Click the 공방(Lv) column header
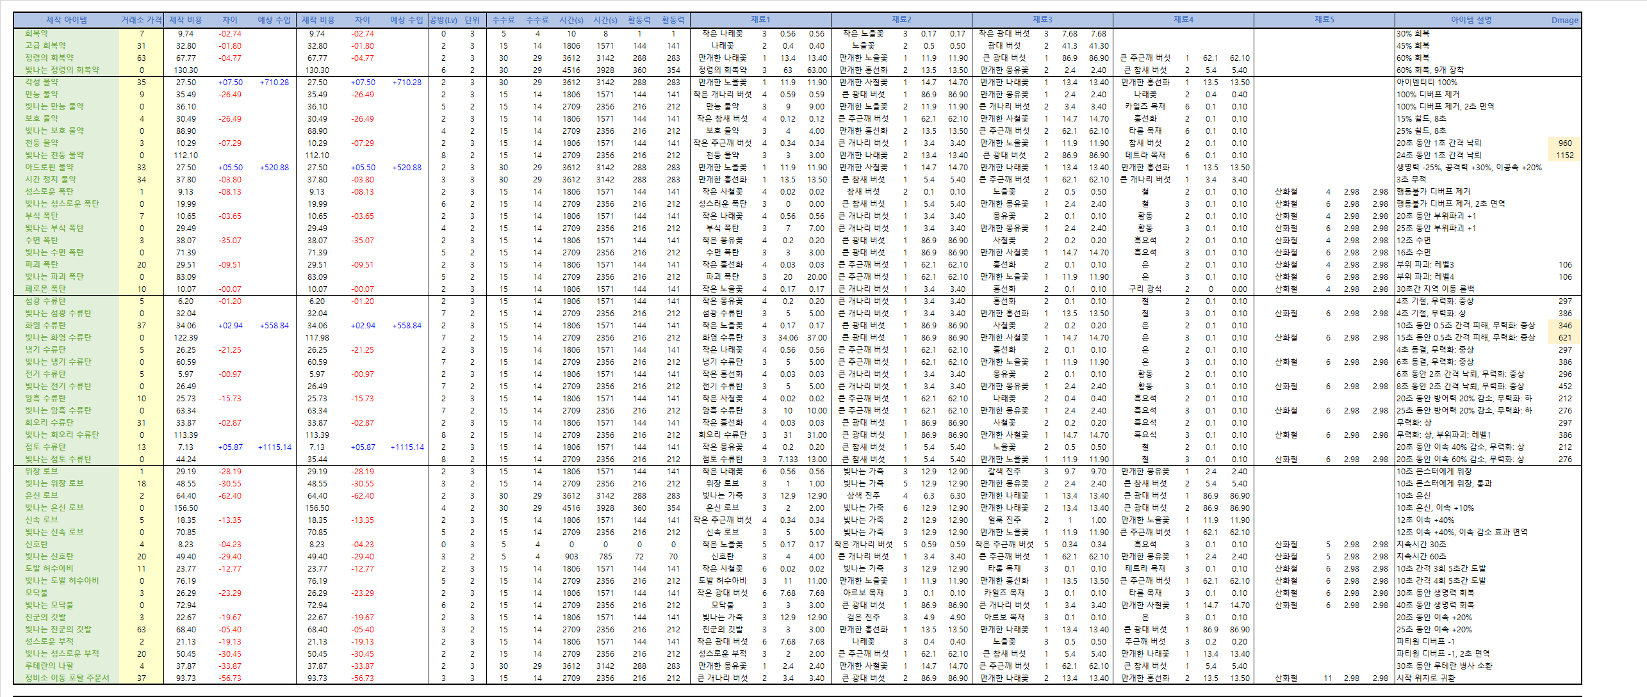The height and width of the screenshot is (697, 1647). pos(443,20)
